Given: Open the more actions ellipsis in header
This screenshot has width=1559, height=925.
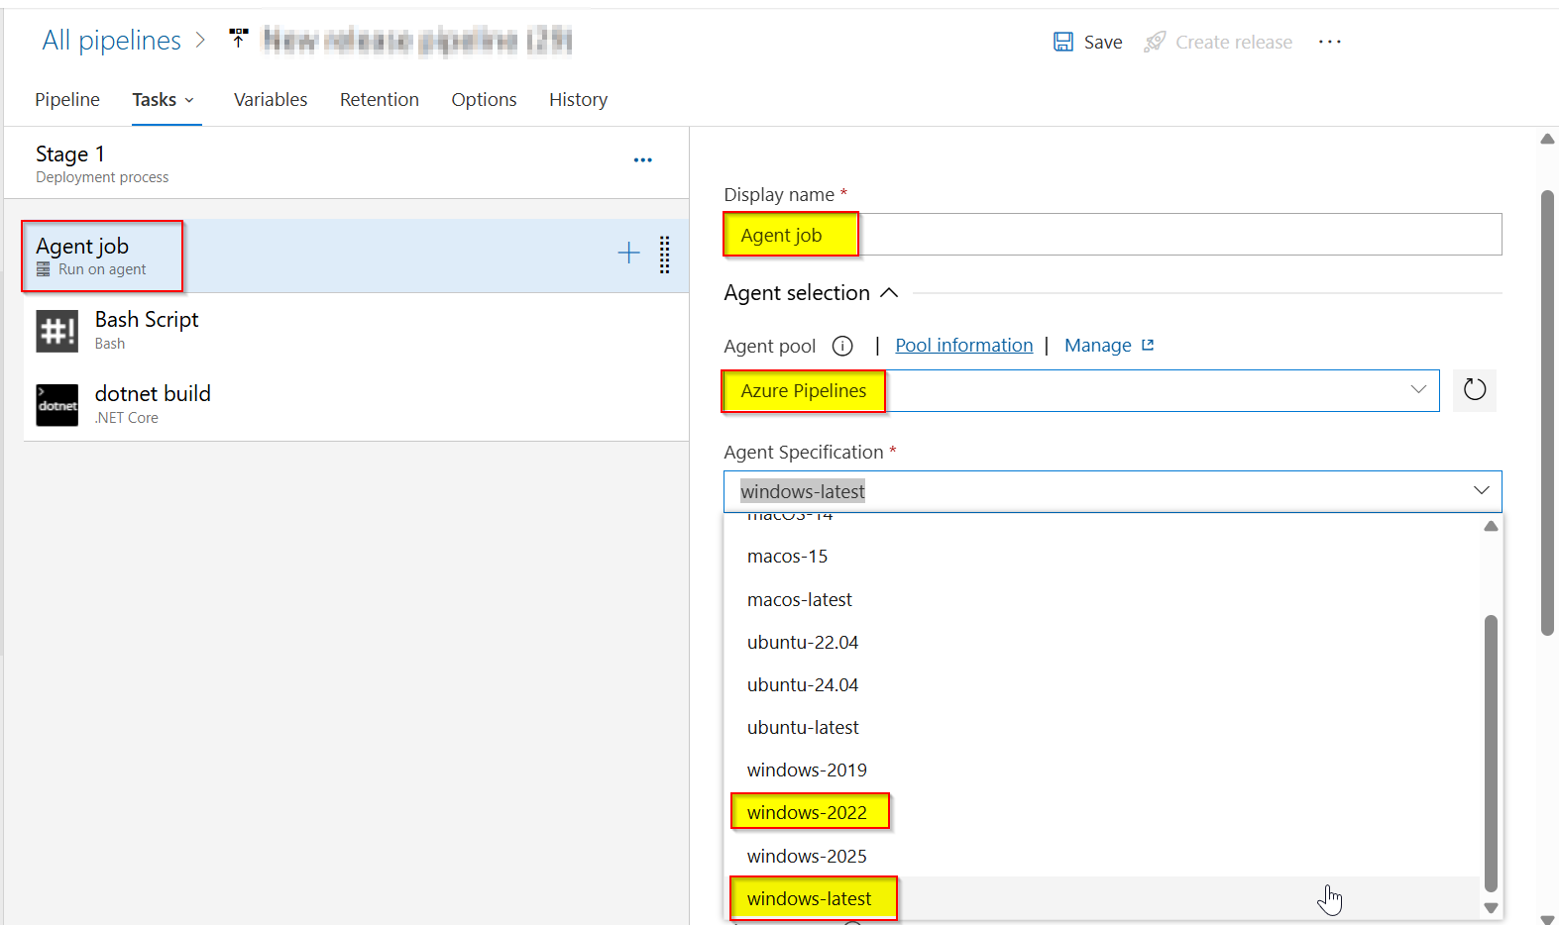Looking at the screenshot, I should [x=1330, y=42].
